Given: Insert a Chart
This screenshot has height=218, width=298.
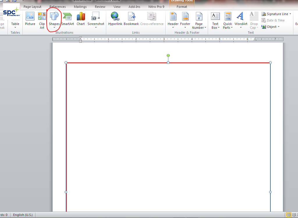Looking at the screenshot, I should click(81, 19).
